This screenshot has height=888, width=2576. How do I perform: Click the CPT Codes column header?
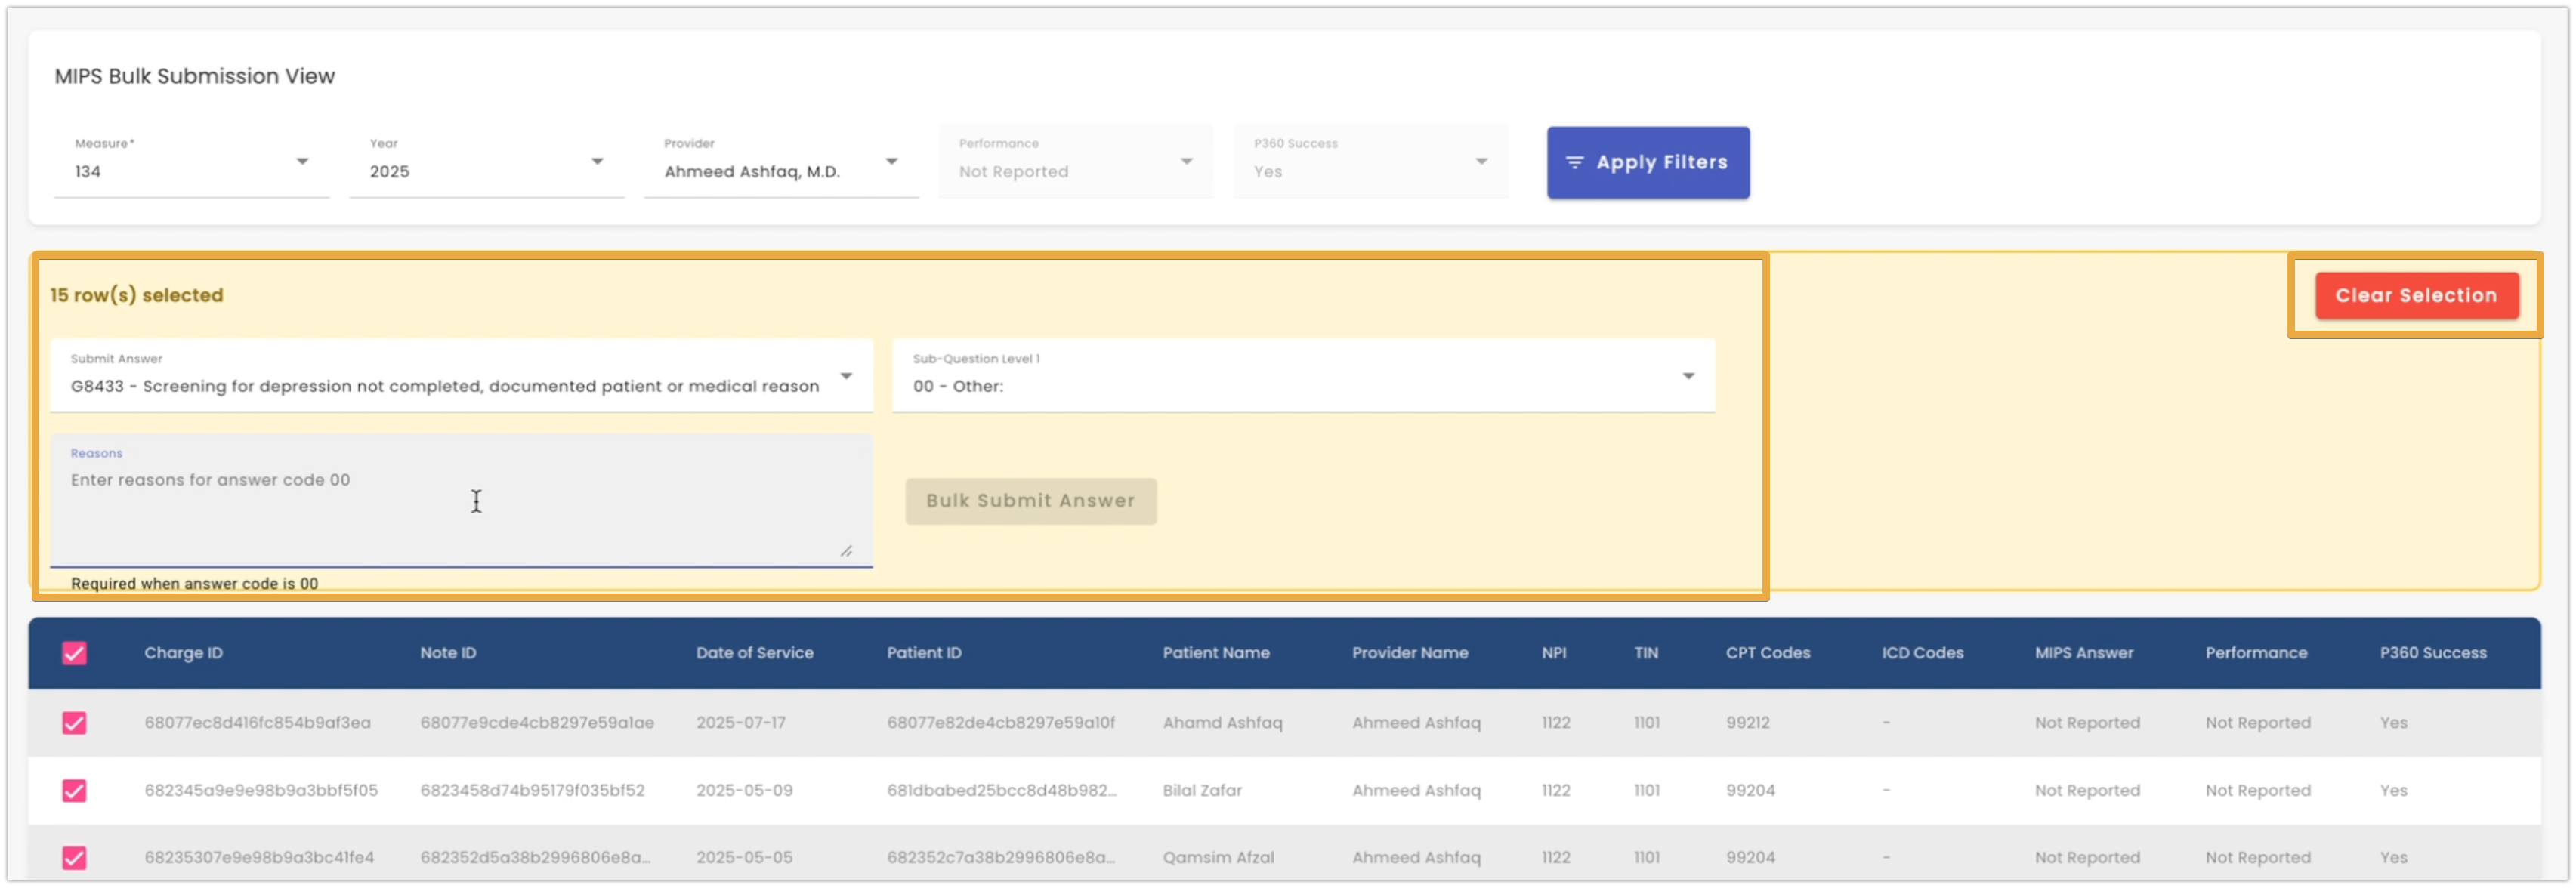pos(1768,653)
